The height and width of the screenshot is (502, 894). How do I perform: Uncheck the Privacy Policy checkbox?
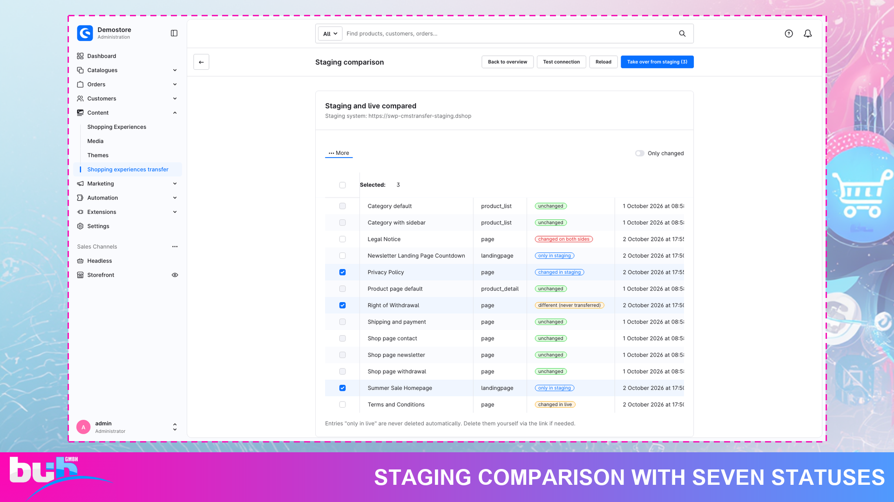click(343, 272)
